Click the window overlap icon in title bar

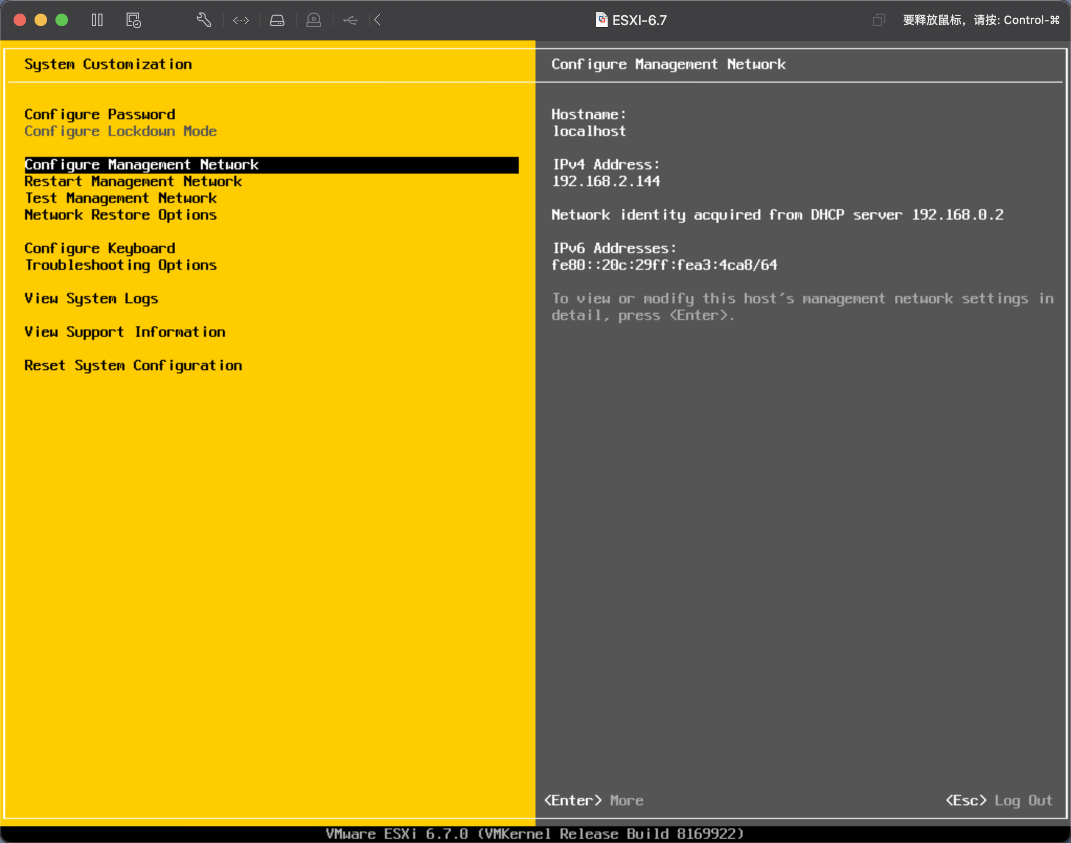pos(879,20)
